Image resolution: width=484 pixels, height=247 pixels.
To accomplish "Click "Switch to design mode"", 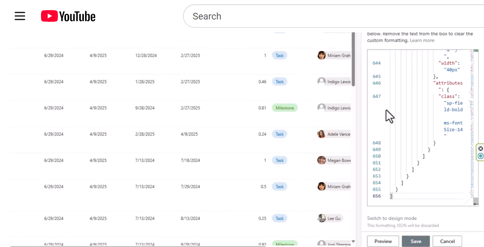I will (391, 219).
